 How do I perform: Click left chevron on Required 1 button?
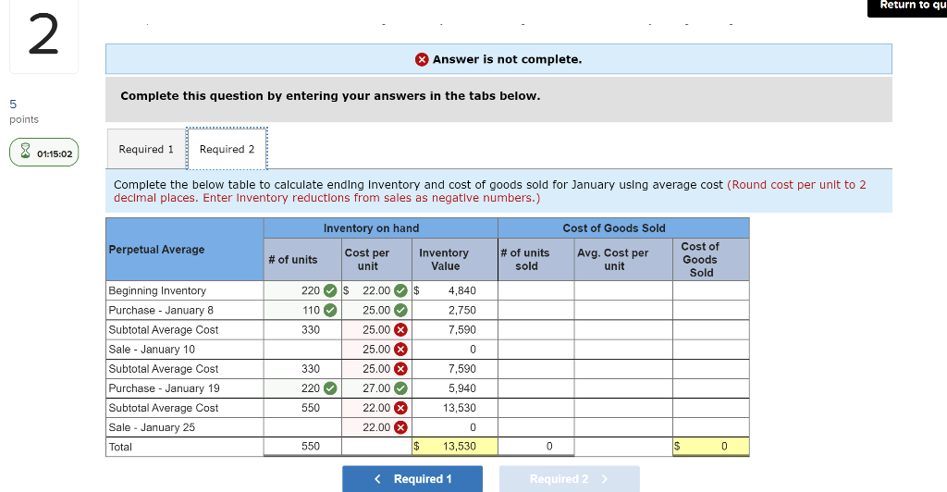(x=377, y=479)
